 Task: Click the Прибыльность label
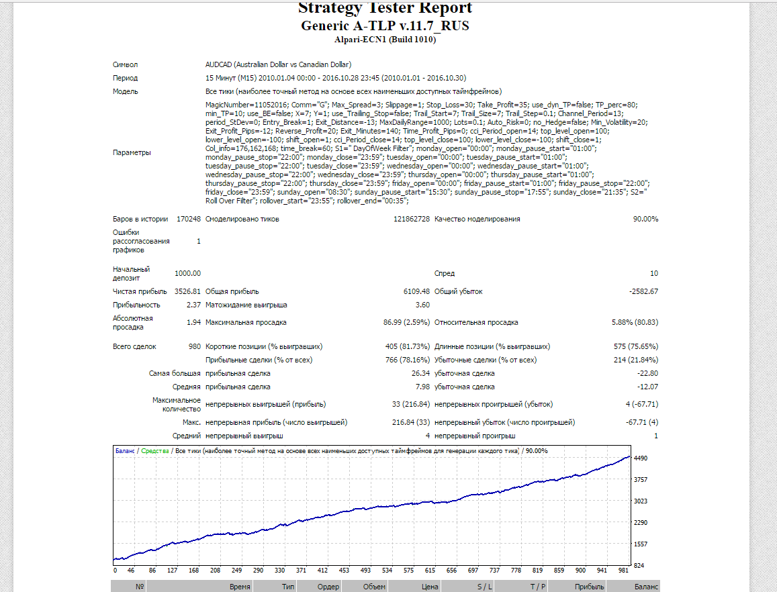coord(136,305)
